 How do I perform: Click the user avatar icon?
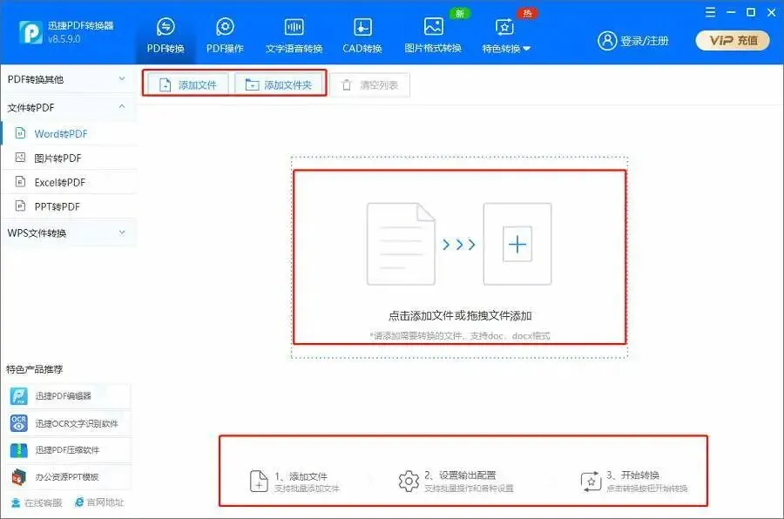(x=607, y=41)
